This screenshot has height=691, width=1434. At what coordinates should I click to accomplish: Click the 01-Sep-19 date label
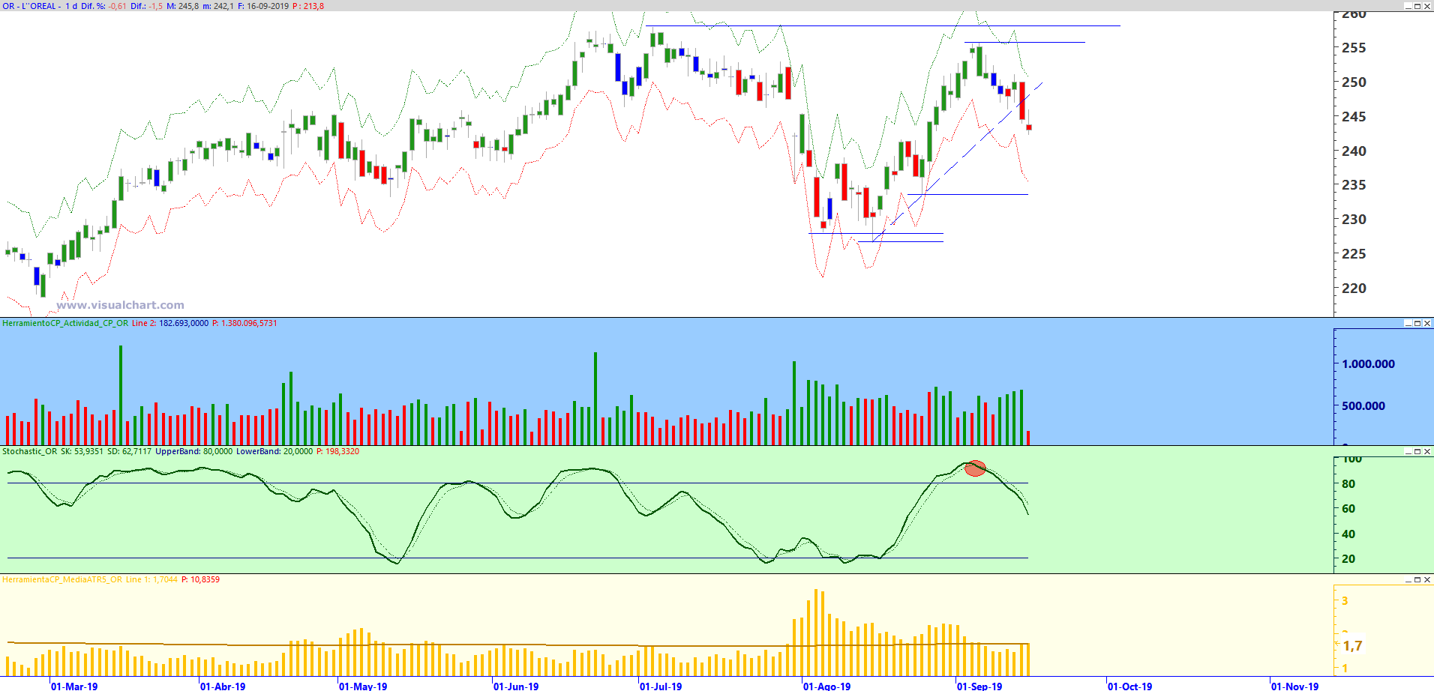[x=979, y=686]
